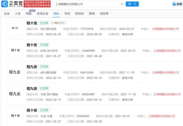
Task: Click 注册公告日期 2025-08-20
Action: (94, 34)
